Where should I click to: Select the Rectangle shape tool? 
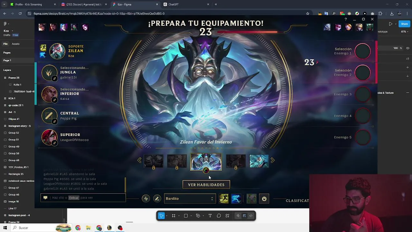(x=186, y=216)
